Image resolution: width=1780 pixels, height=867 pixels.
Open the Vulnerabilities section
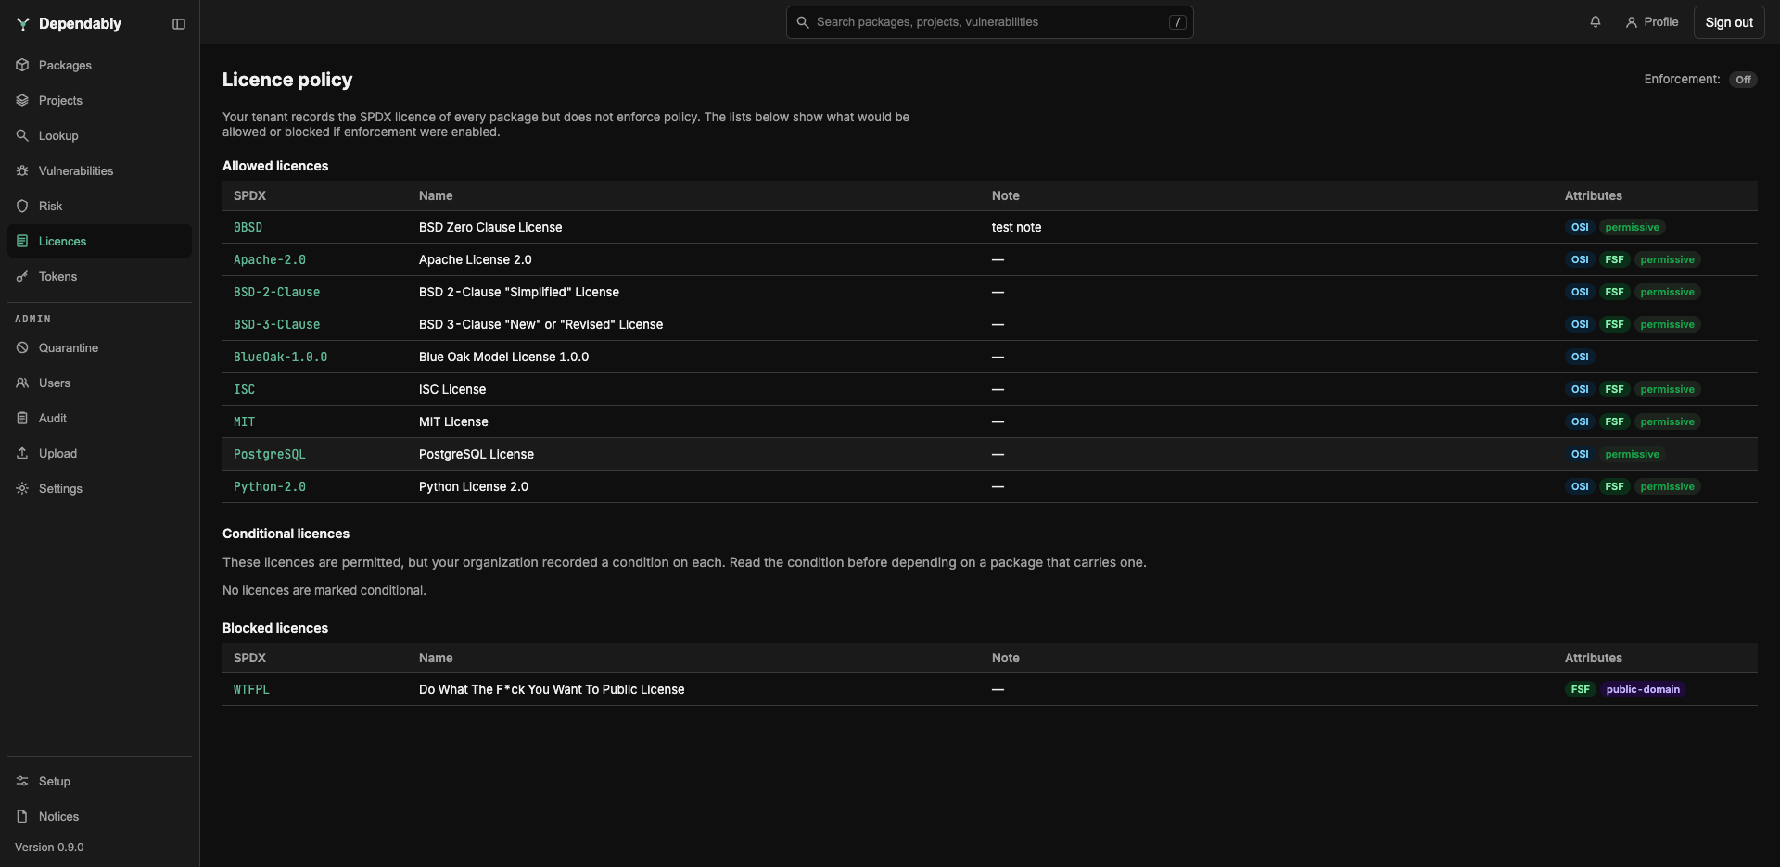(x=99, y=170)
